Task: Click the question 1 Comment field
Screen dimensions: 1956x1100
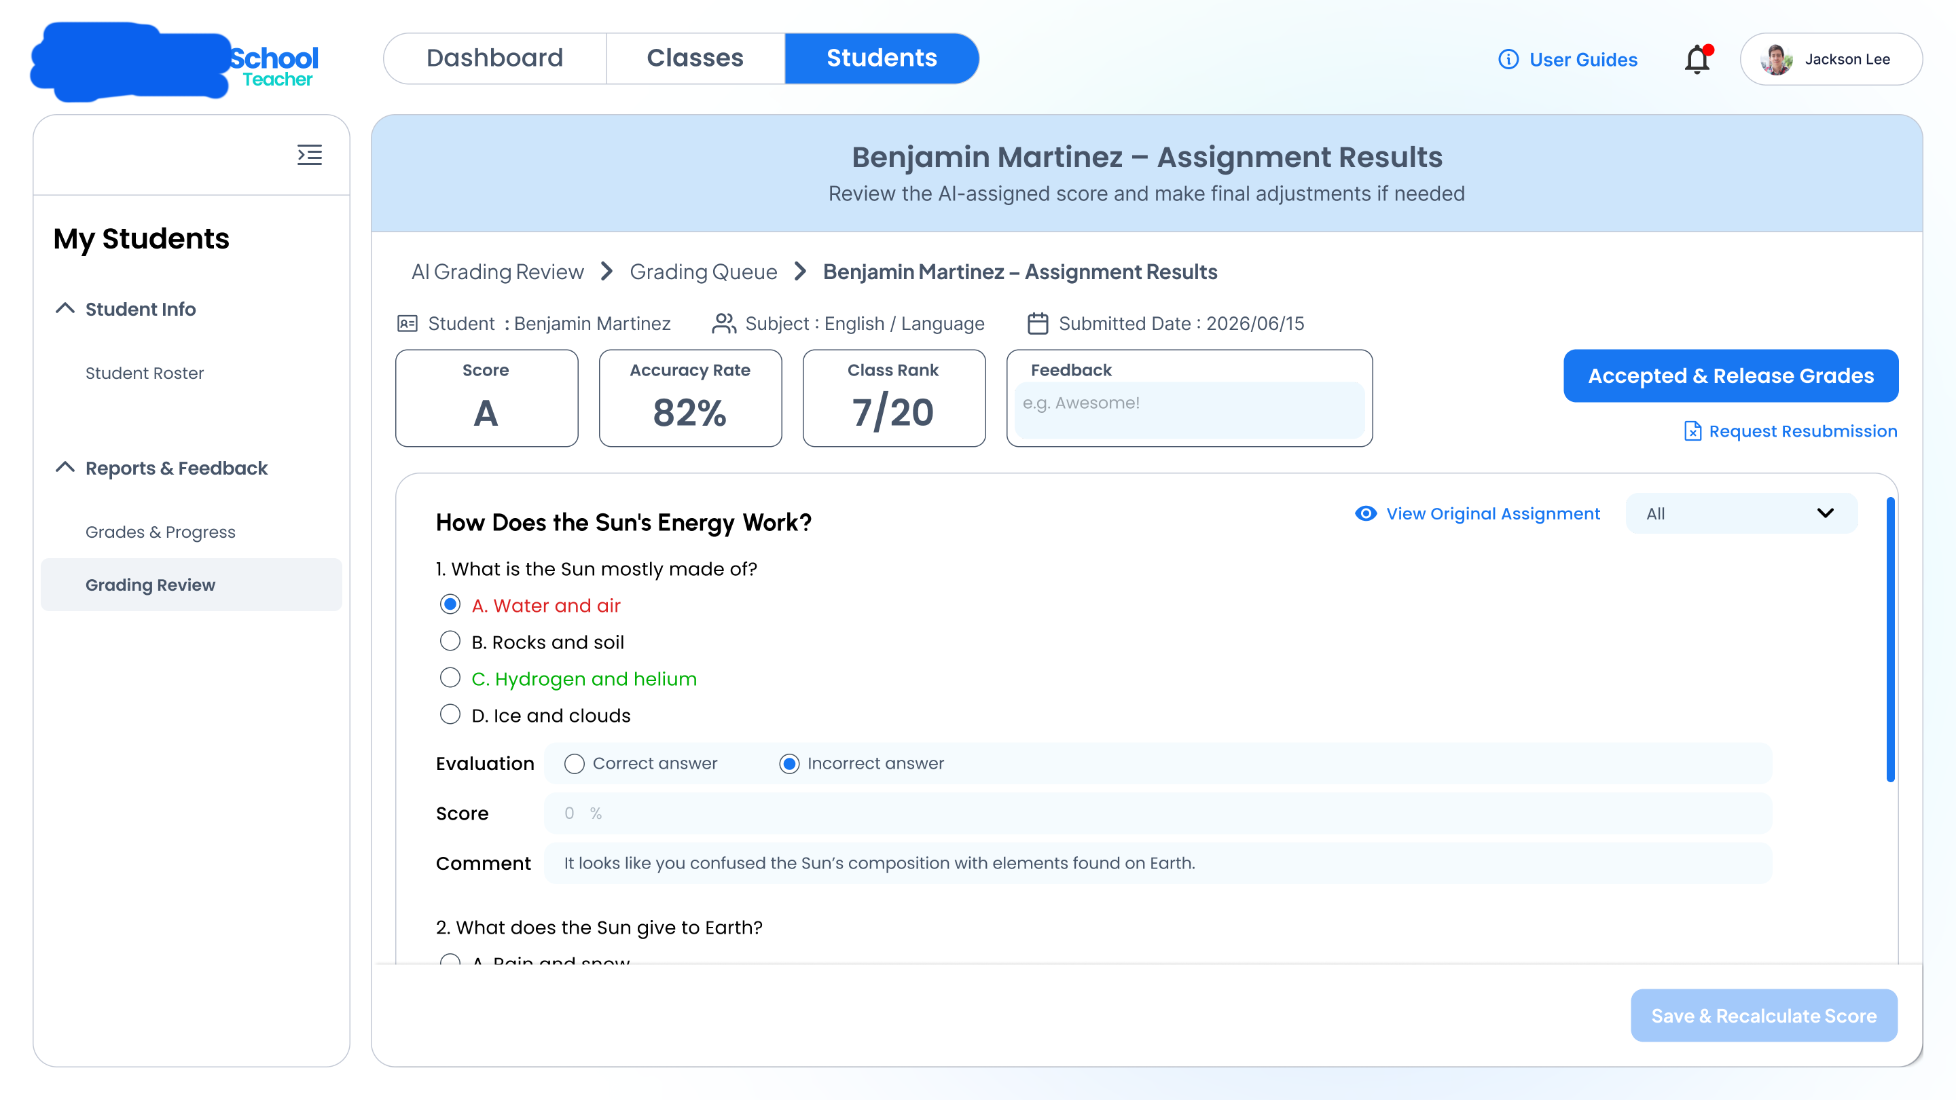Action: [1158, 863]
